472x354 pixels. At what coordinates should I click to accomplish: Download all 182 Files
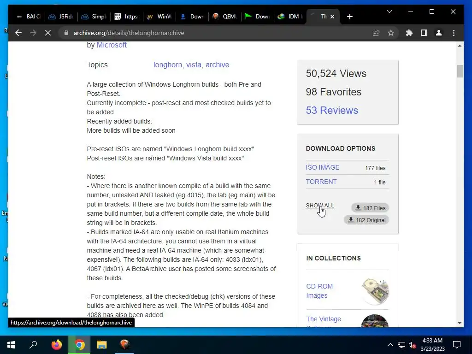click(x=370, y=208)
